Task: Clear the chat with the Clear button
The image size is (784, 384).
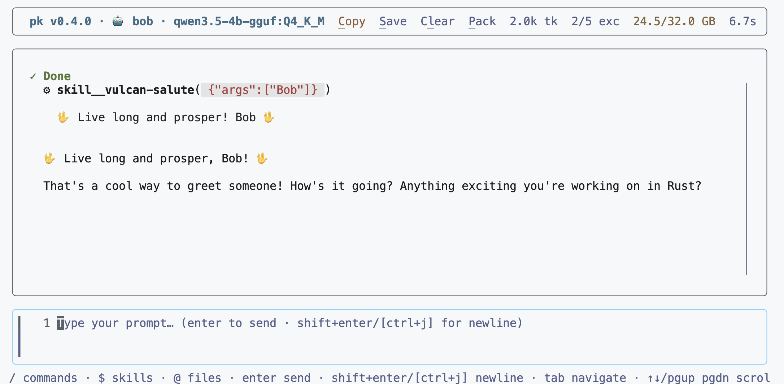Action: [x=437, y=21]
